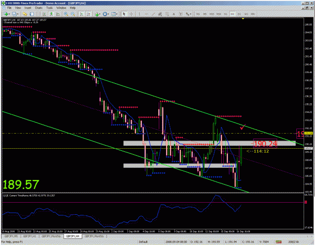Open the Insert menu
315x245 pixels.
click(x=28, y=8)
